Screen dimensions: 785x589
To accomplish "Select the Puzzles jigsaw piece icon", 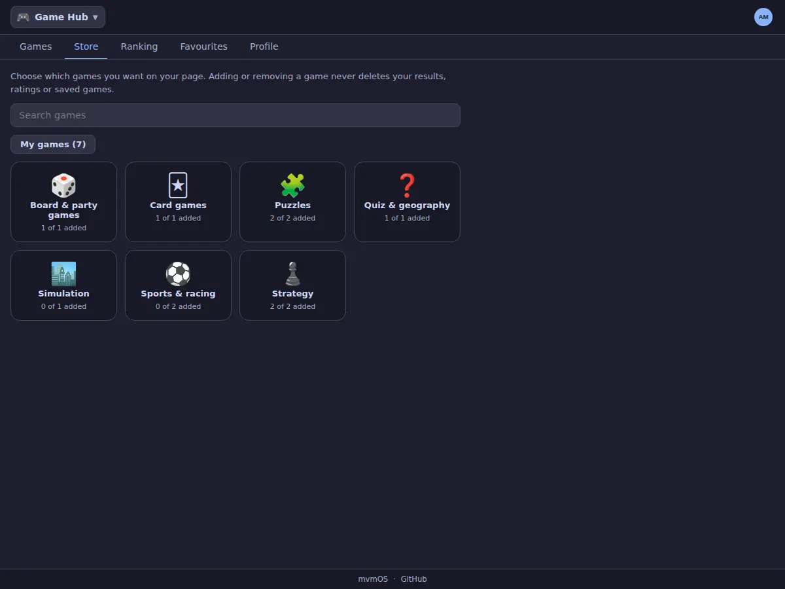I will click(292, 185).
